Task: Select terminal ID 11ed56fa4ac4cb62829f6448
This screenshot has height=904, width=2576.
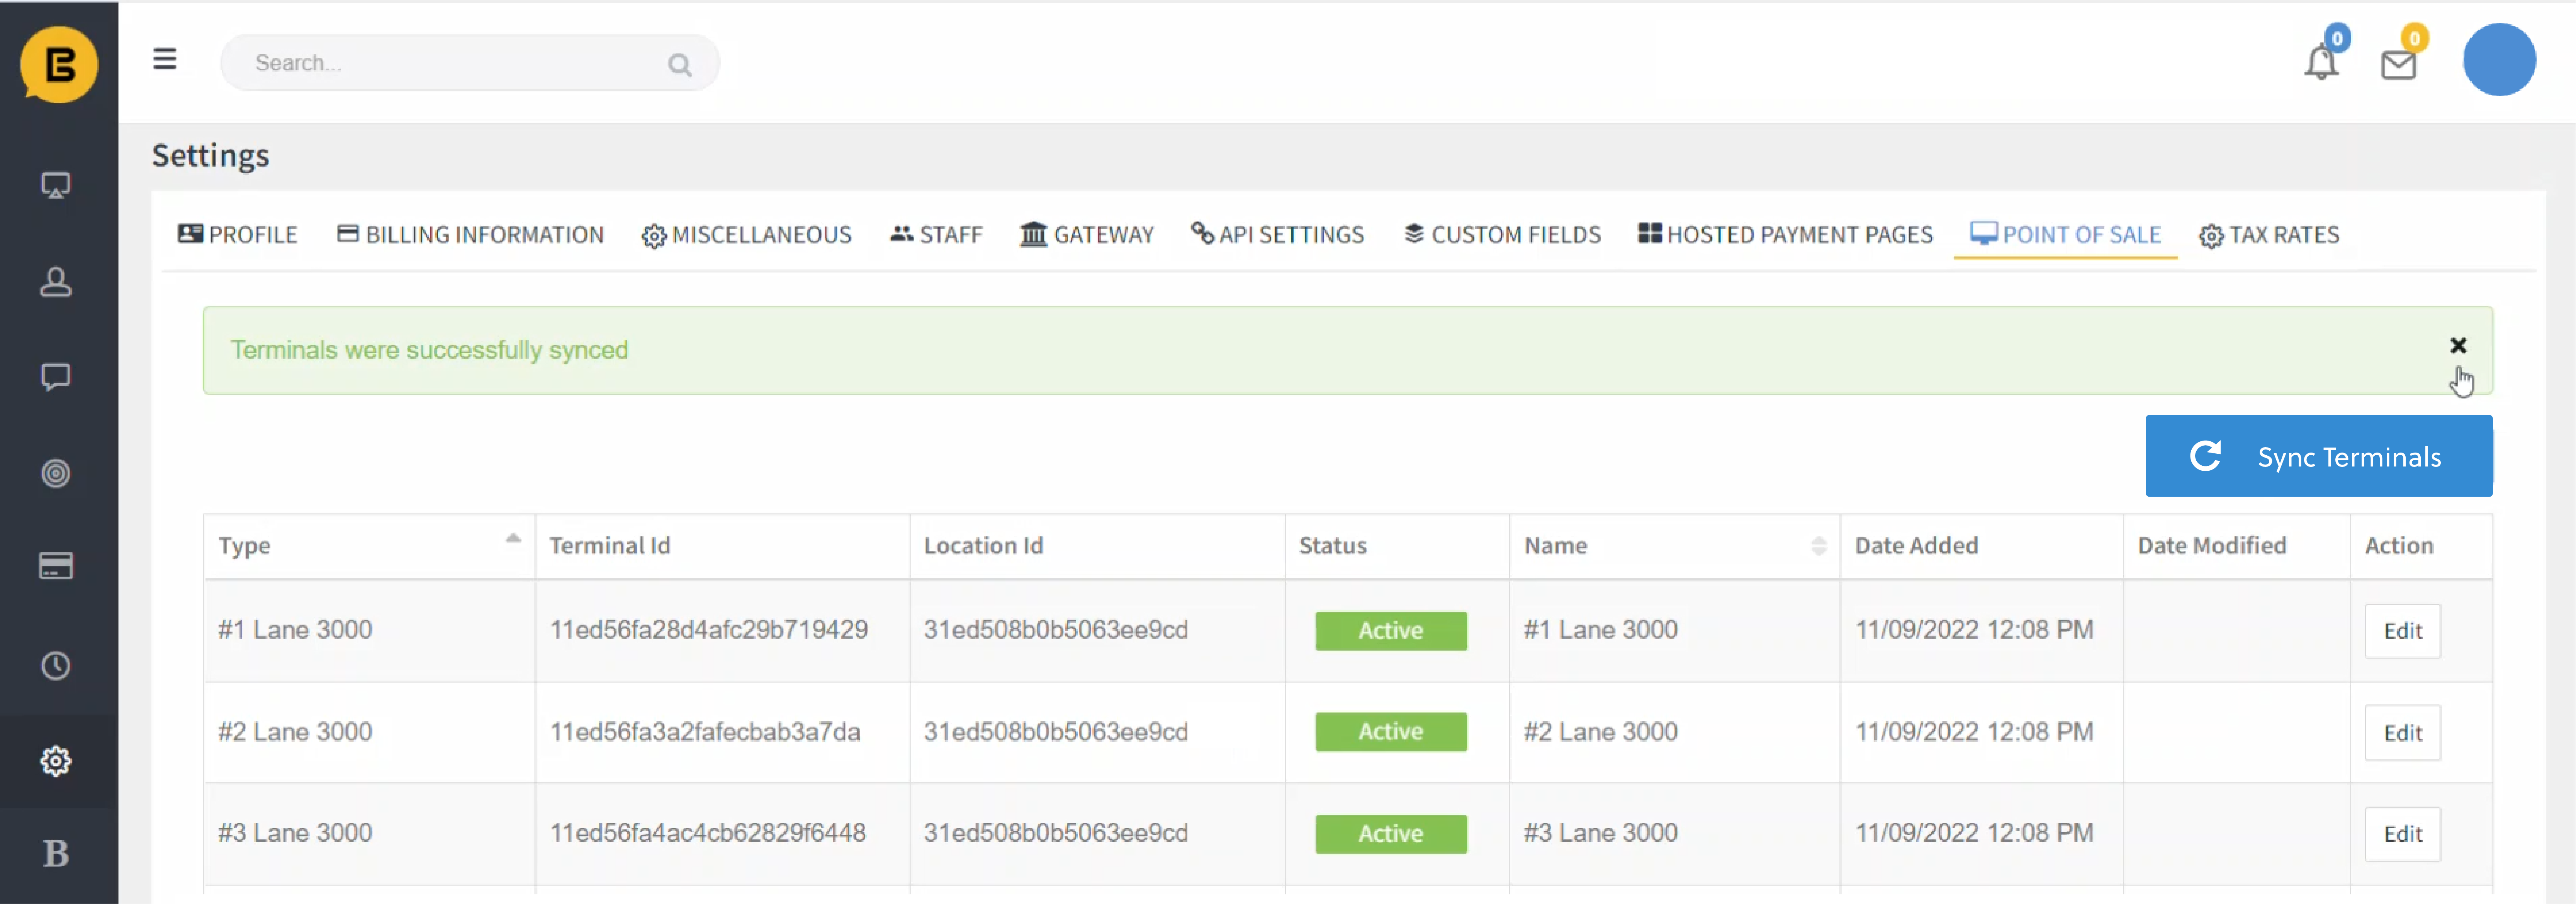Action: pyautogui.click(x=708, y=833)
